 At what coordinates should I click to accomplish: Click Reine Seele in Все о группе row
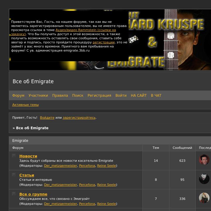coord(106,204)
